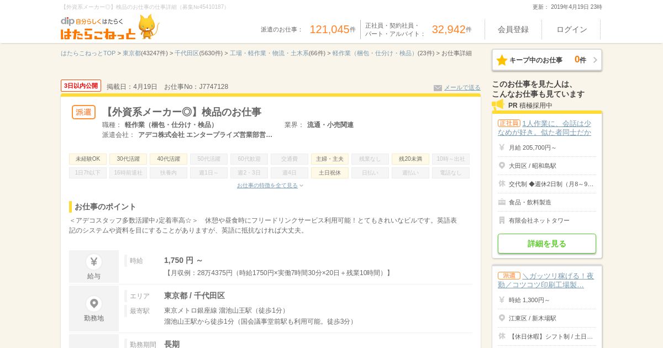
Task: Click the メールで送る link
Action: (x=462, y=88)
